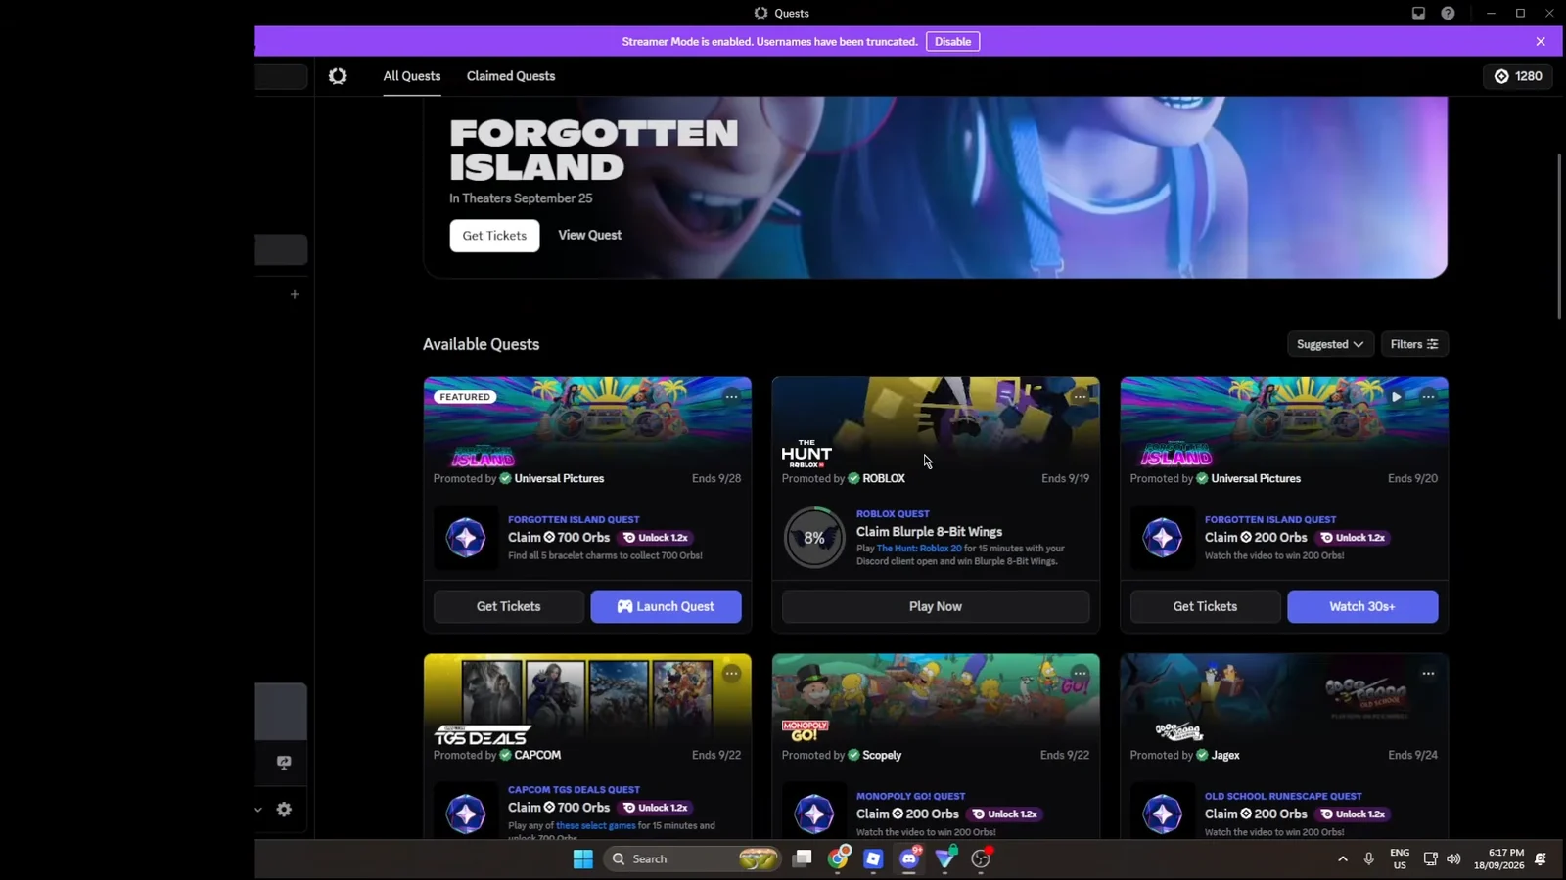Viewport: 1566px width, 880px height.
Task: Click the 'Claim Blurple 8-Bit Wings' title
Action: 929,532
